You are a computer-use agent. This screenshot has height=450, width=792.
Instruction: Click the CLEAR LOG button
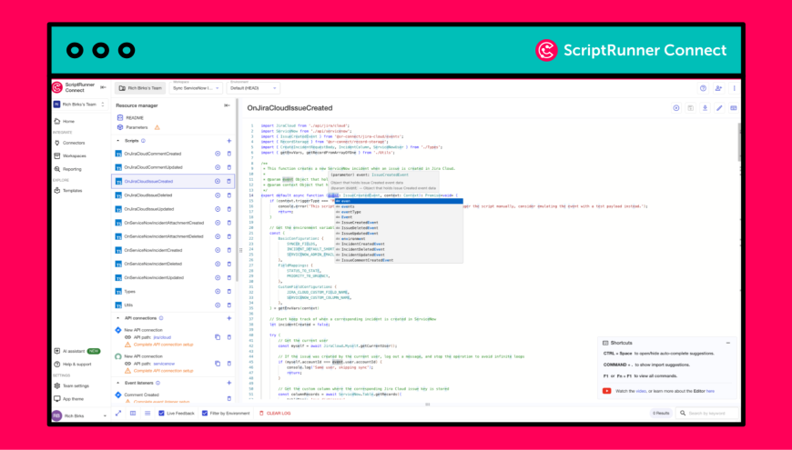tap(273, 413)
